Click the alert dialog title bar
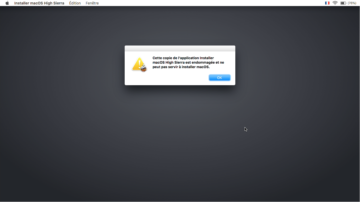The image size is (360, 202). [180, 48]
